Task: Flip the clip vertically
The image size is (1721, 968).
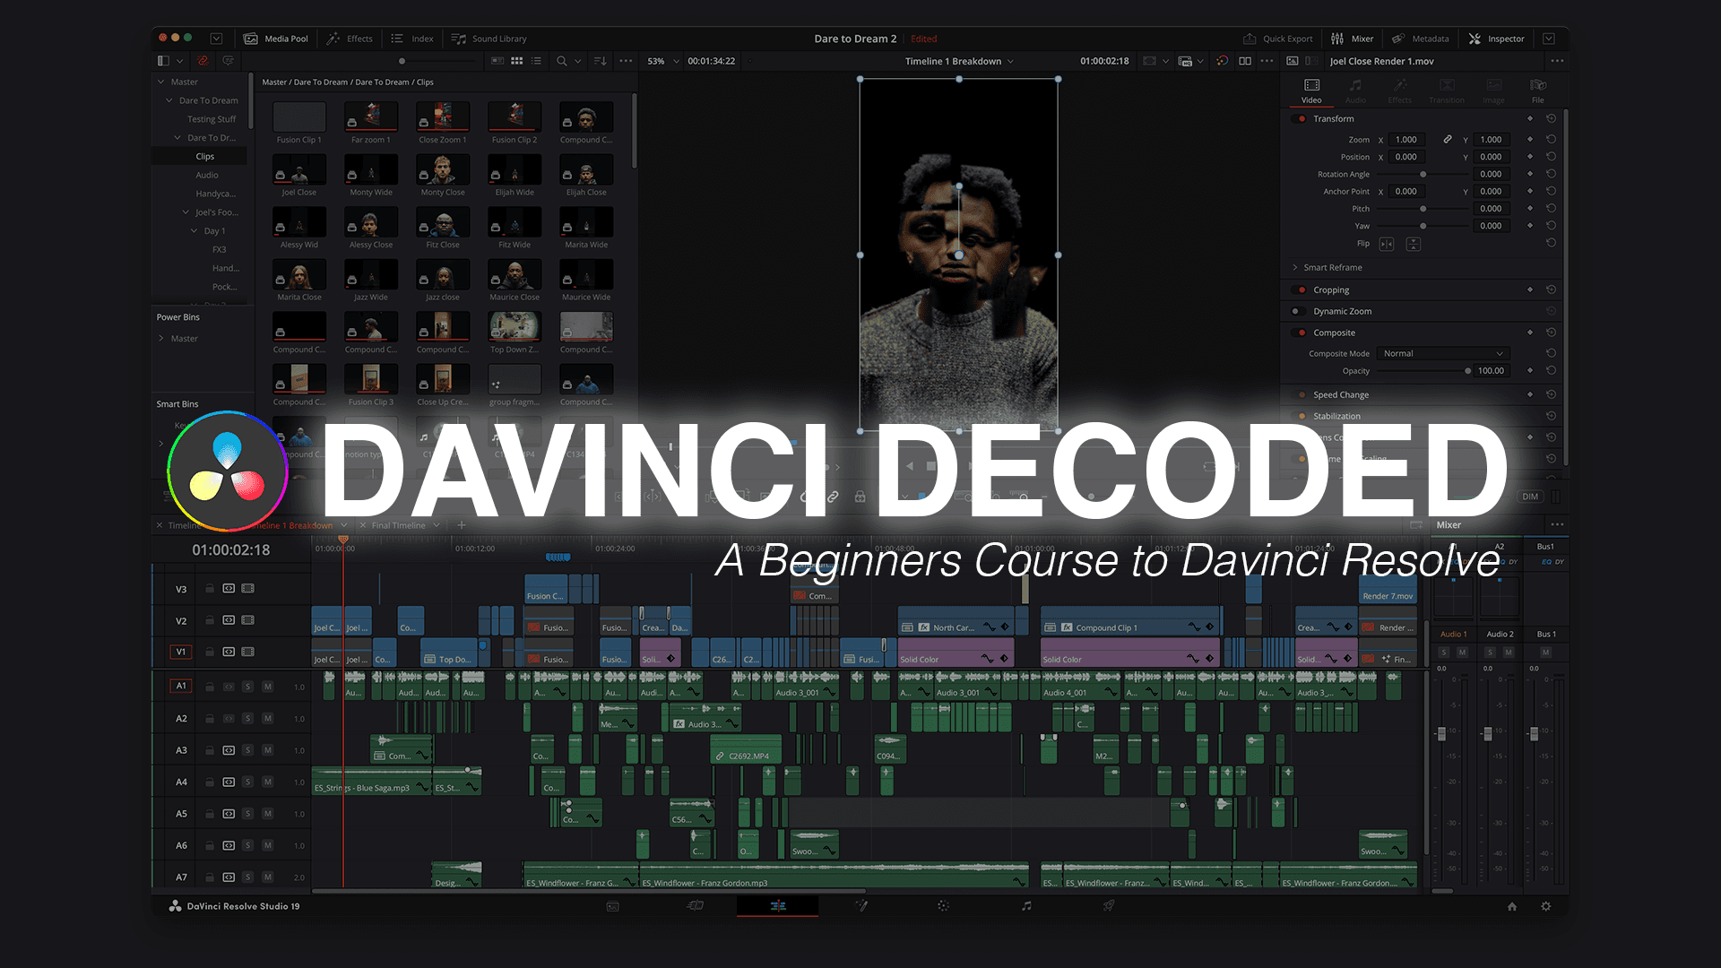Action: pos(1414,244)
